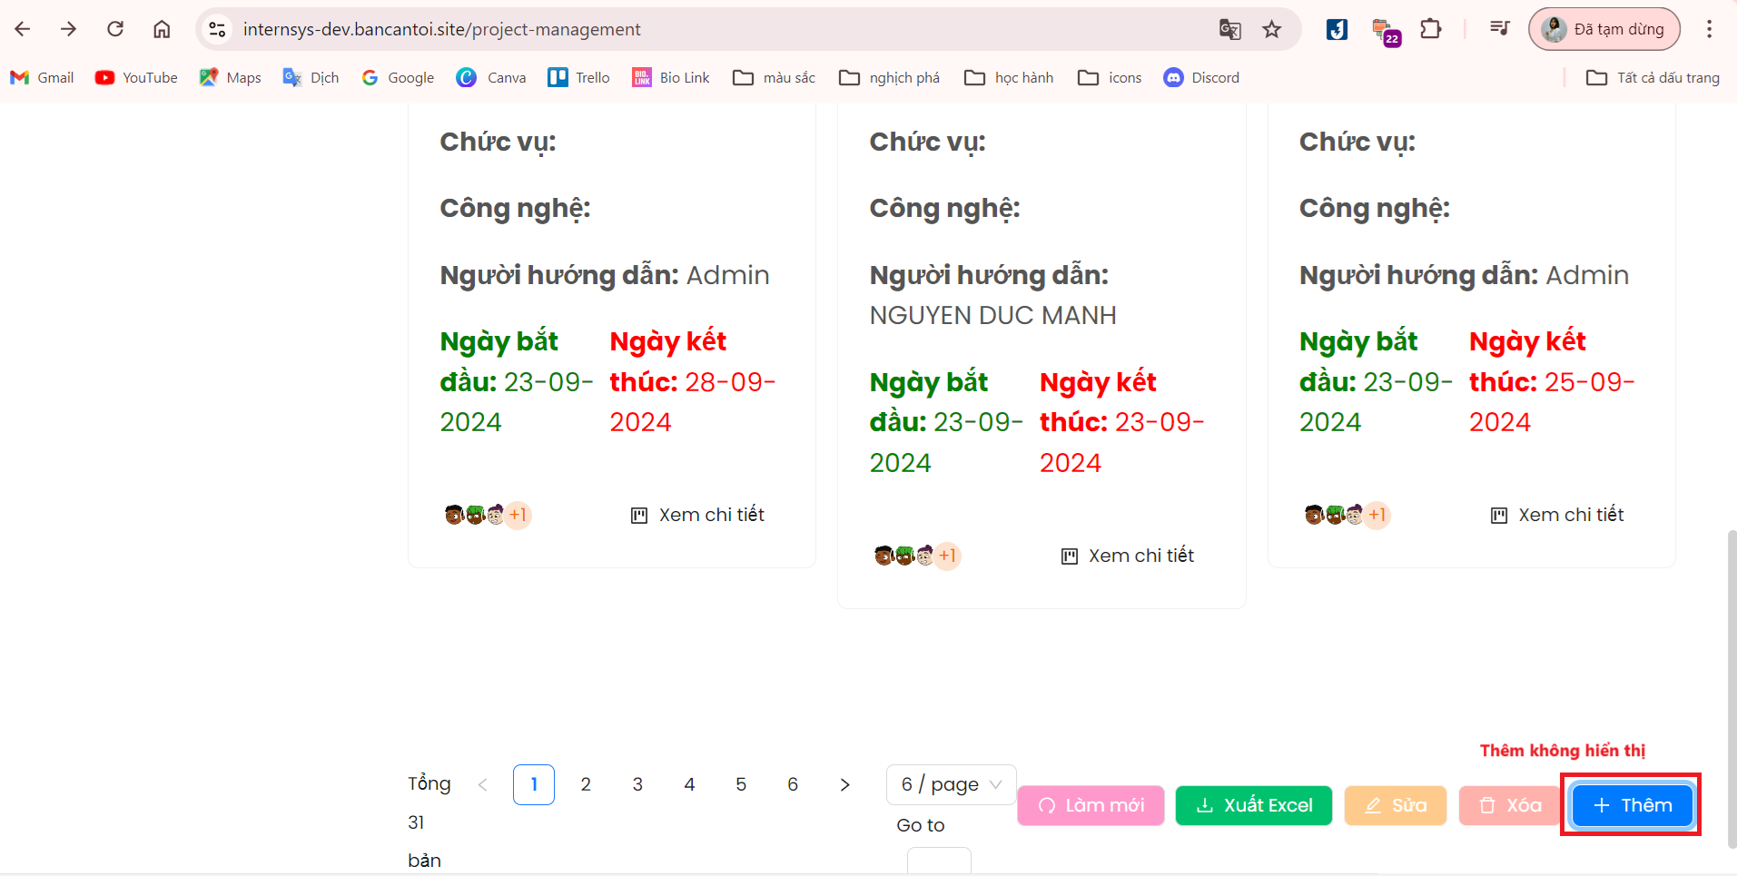The height and width of the screenshot is (876, 1737).
Task: Expand the 'học hành' bookmark folder
Action: click(1009, 78)
